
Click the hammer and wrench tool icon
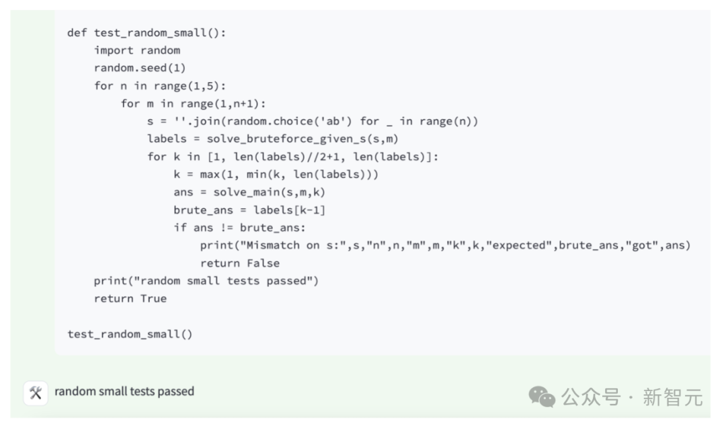coord(36,393)
